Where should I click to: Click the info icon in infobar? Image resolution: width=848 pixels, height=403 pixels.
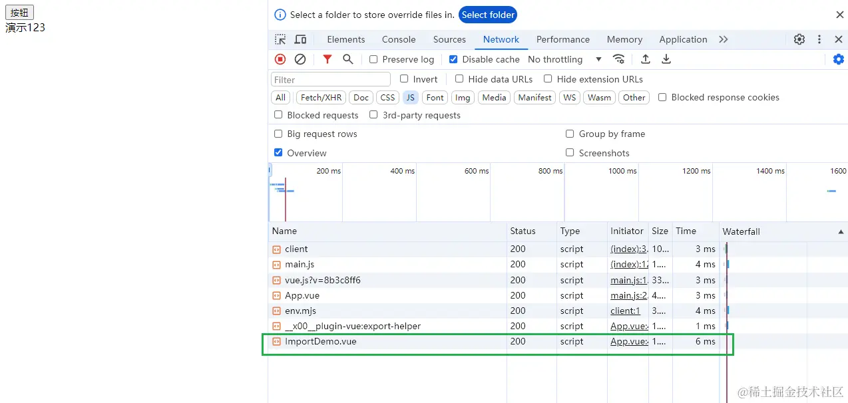pyautogui.click(x=280, y=15)
